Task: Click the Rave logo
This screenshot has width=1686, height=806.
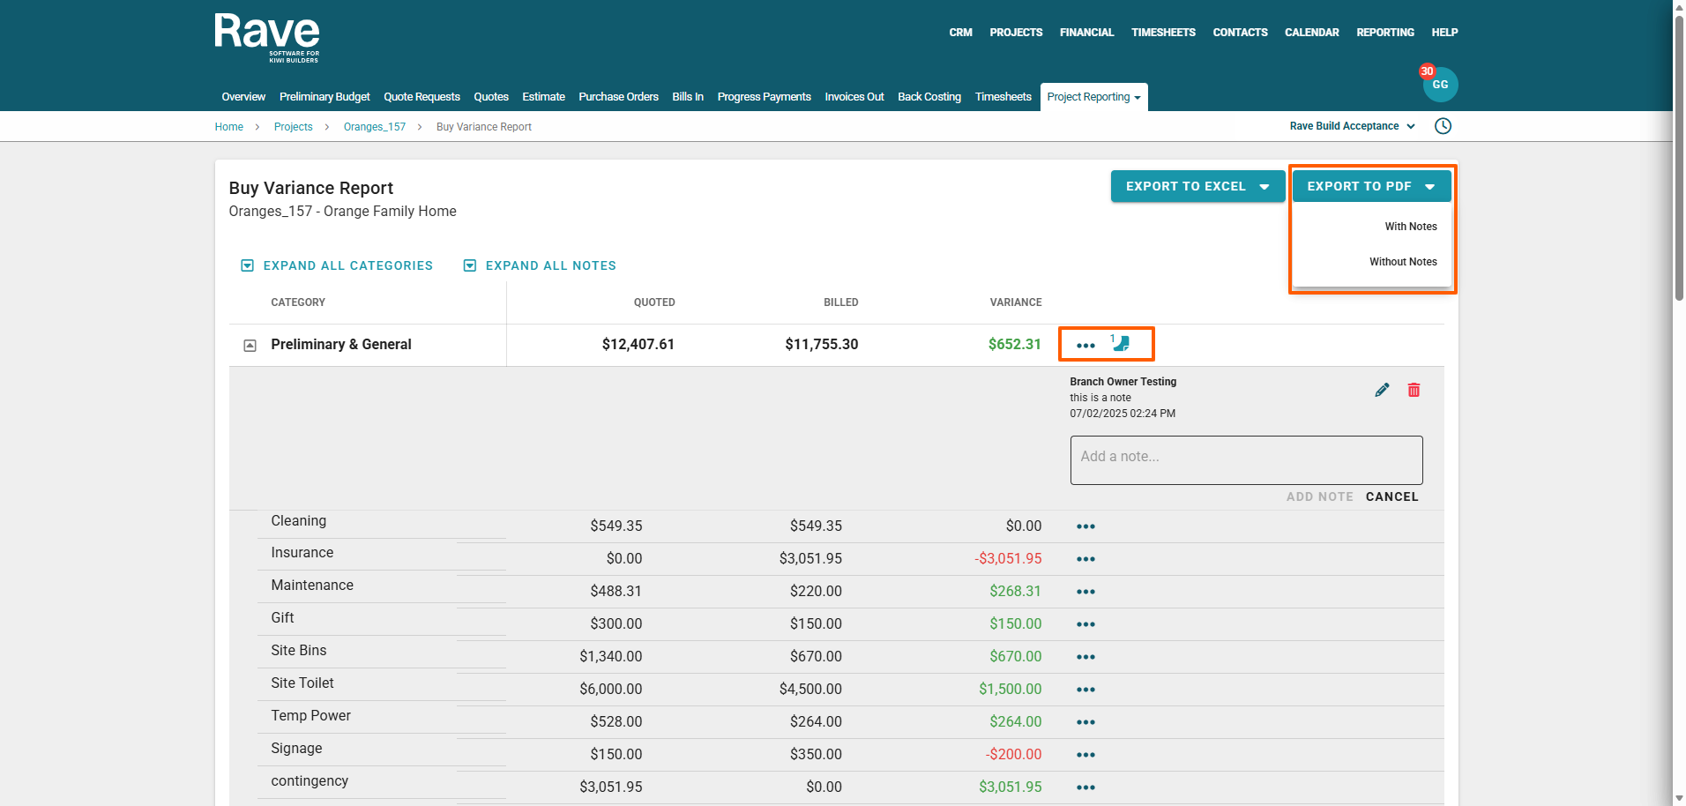Action: [x=267, y=37]
